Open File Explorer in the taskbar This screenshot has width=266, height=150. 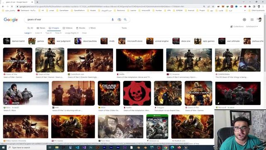point(57,147)
